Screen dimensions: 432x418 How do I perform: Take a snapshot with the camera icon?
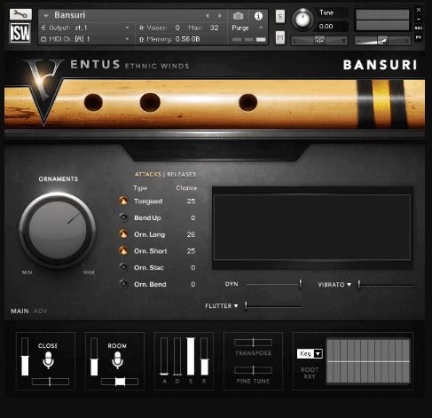pyautogui.click(x=238, y=16)
